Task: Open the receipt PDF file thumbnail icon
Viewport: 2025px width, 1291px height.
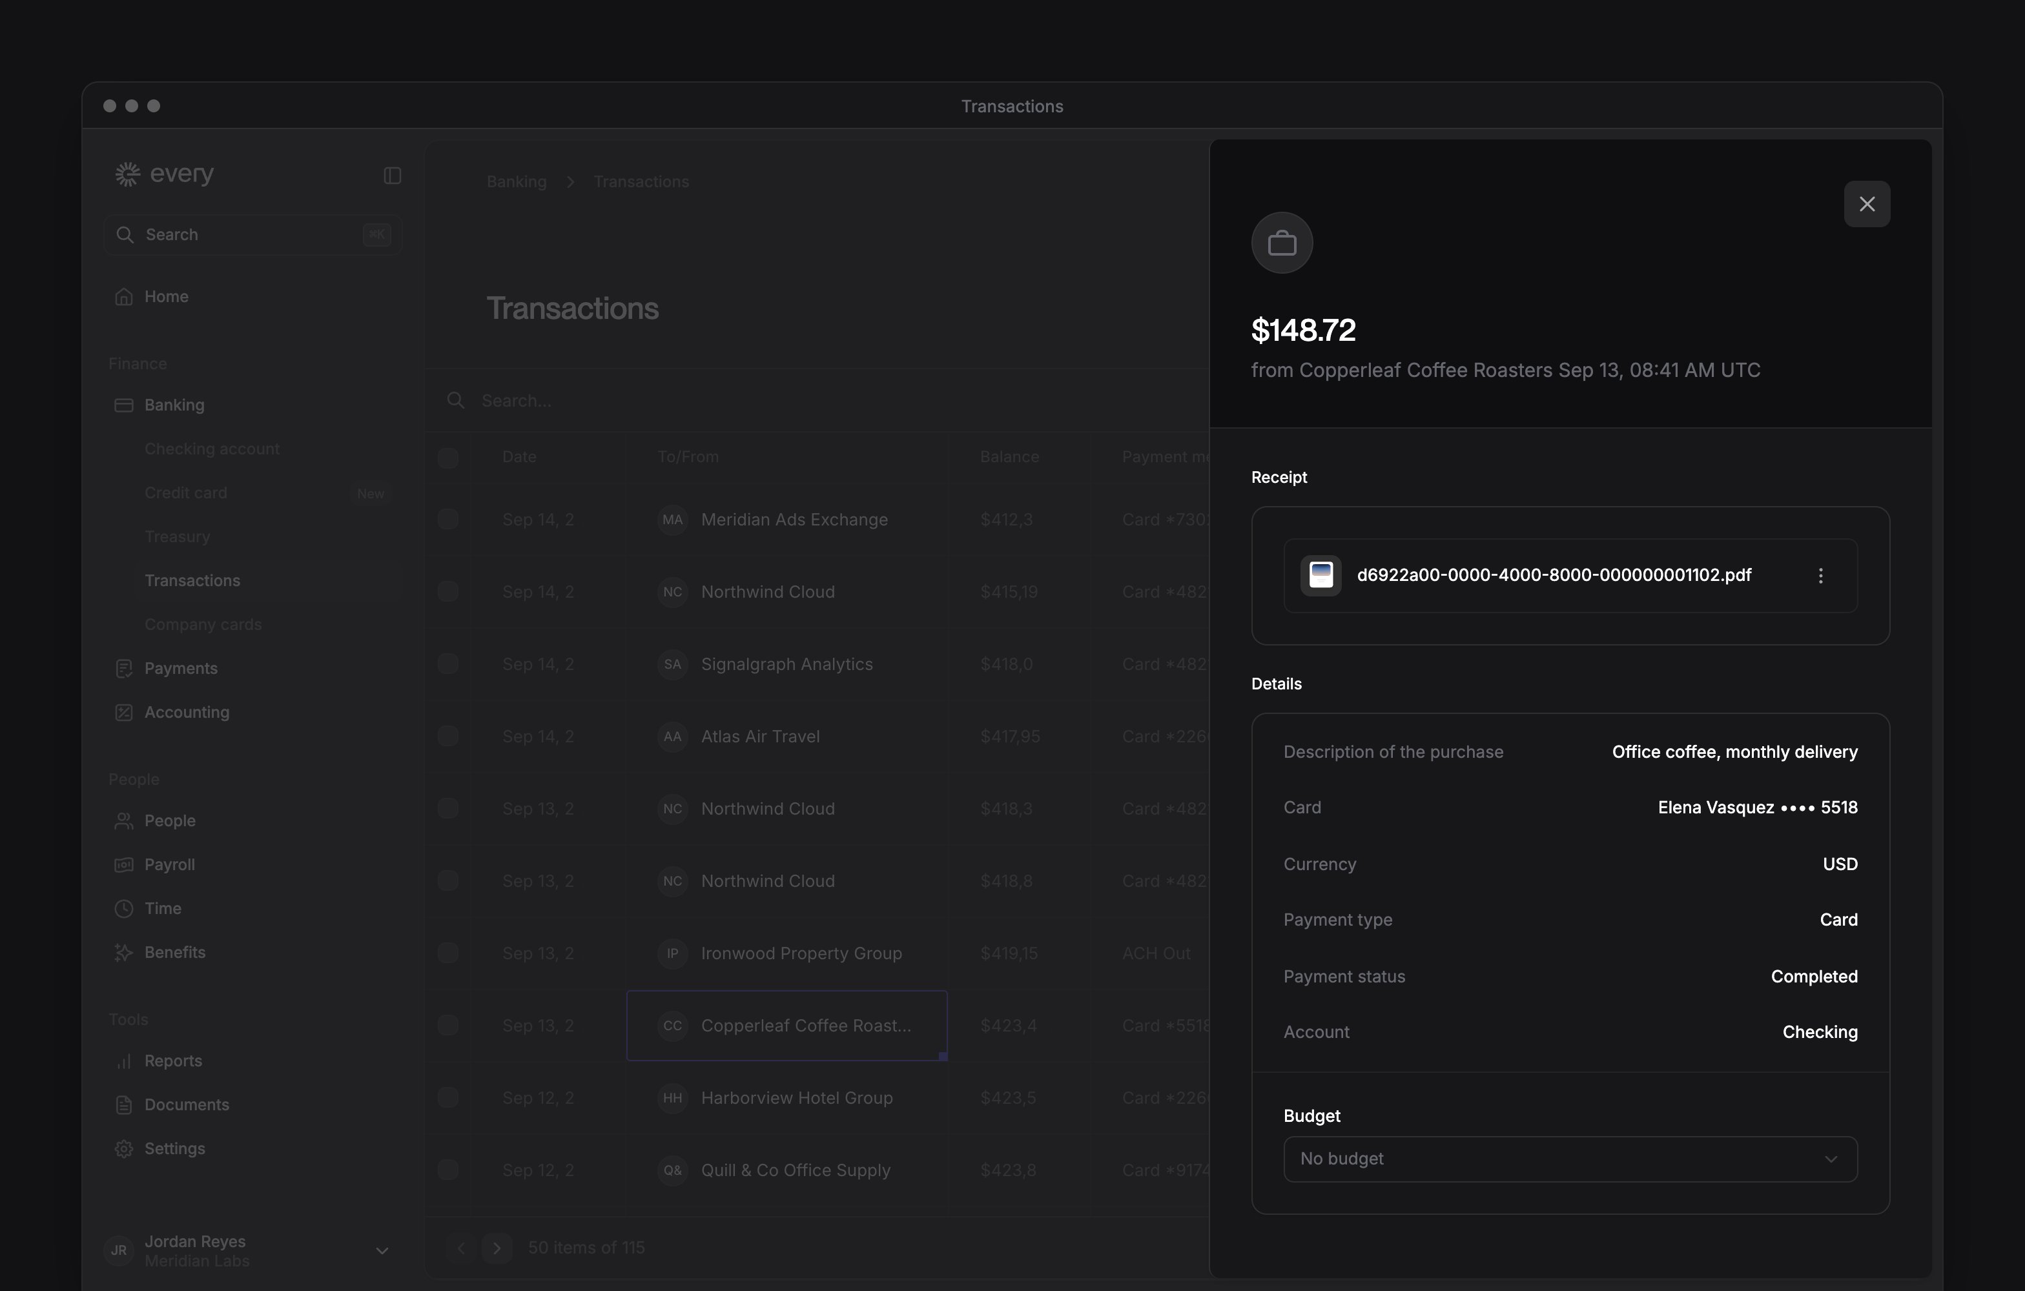Action: tap(1321, 576)
